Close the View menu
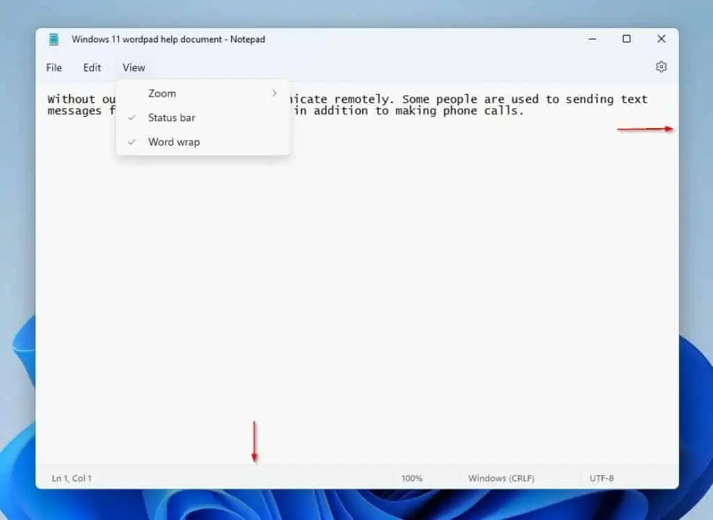This screenshot has width=713, height=520. [x=134, y=68]
